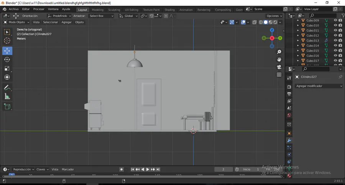Open the Particles properties tab
Screen dimensions: 345x185
[x=289, y=148]
